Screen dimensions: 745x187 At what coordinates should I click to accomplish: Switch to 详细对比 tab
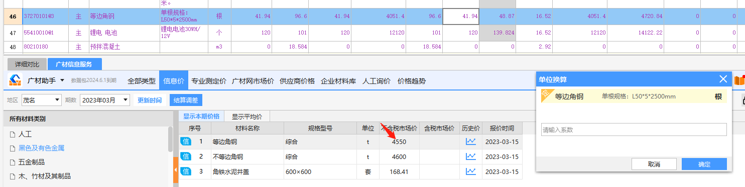pyautogui.click(x=27, y=64)
